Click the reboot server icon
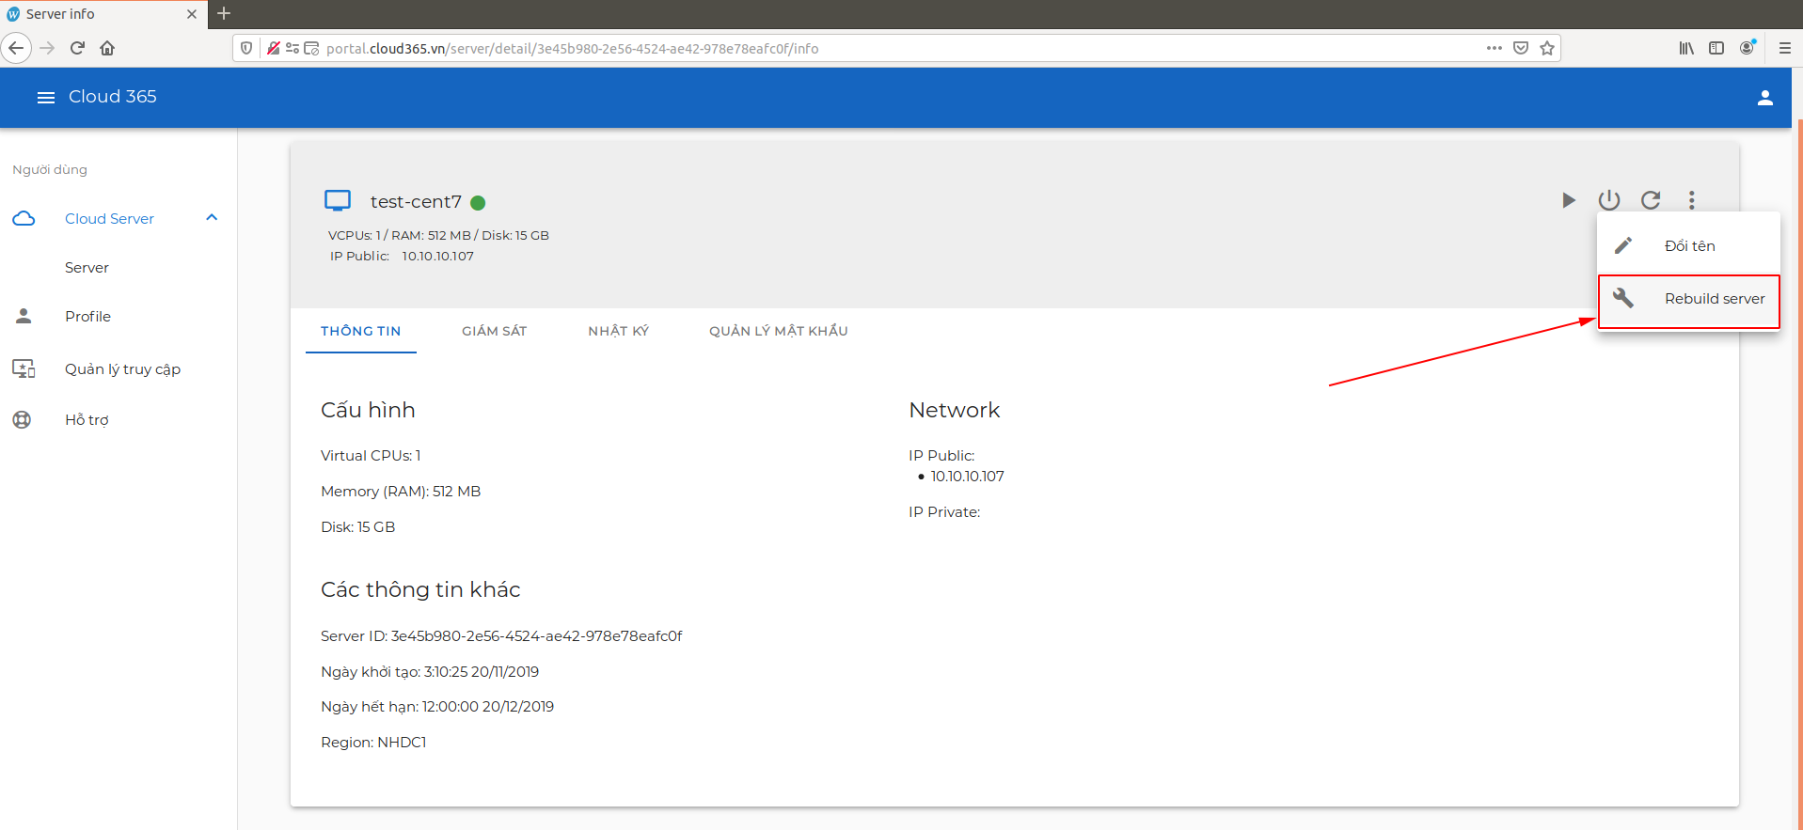Viewport: 1803px width, 830px height. click(x=1651, y=200)
